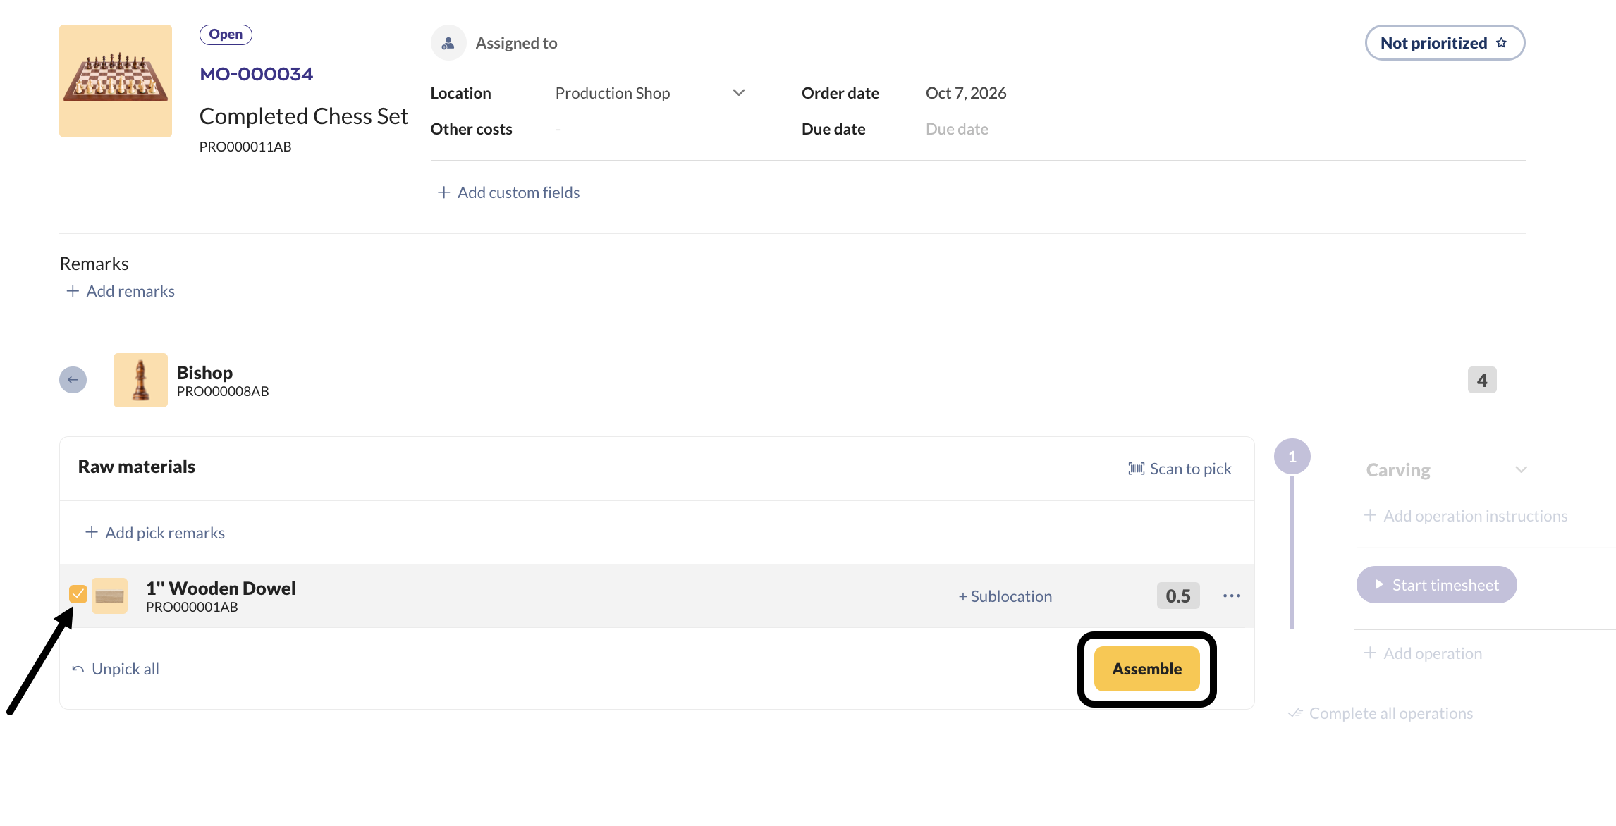The width and height of the screenshot is (1616, 826).
Task: Click the star icon in Not prioritized
Action: pos(1501,43)
